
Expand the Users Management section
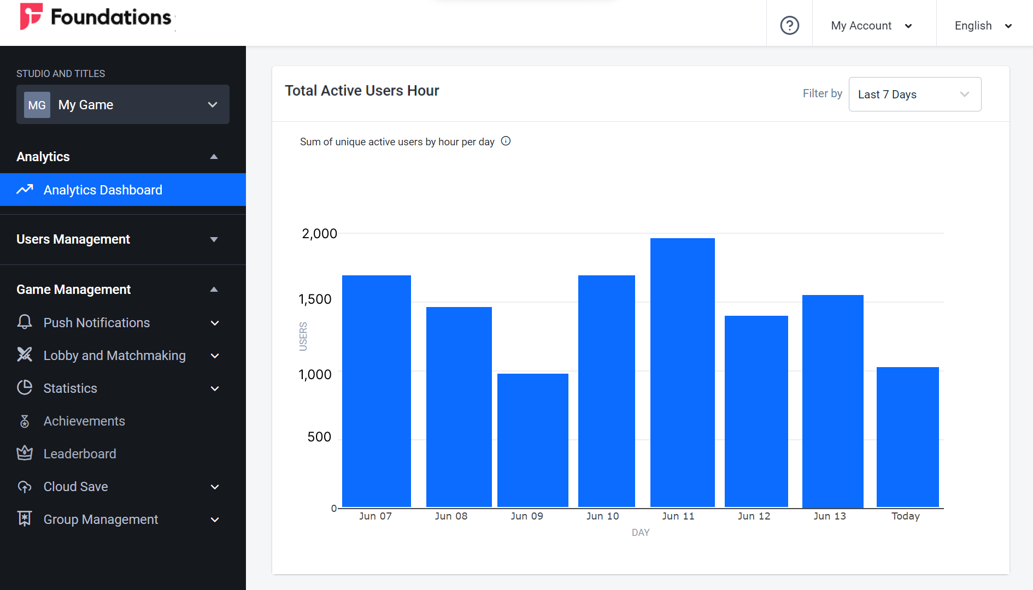tap(214, 239)
